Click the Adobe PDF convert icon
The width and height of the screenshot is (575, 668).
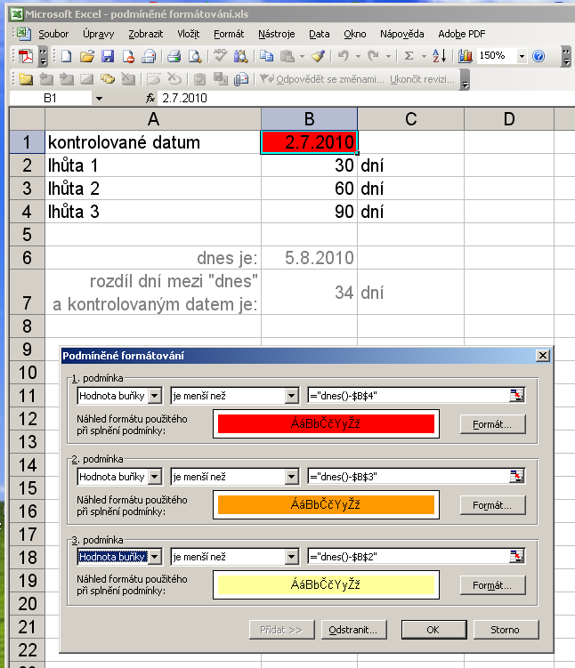26,56
